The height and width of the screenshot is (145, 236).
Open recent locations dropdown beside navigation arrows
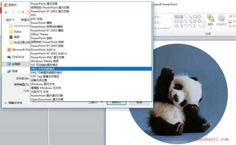point(18,12)
